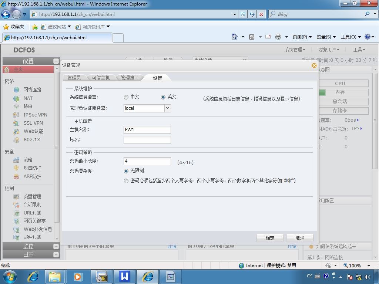The width and height of the screenshot is (379, 284).
Task: Select 无限制 password complexity option
Action: pos(126,171)
